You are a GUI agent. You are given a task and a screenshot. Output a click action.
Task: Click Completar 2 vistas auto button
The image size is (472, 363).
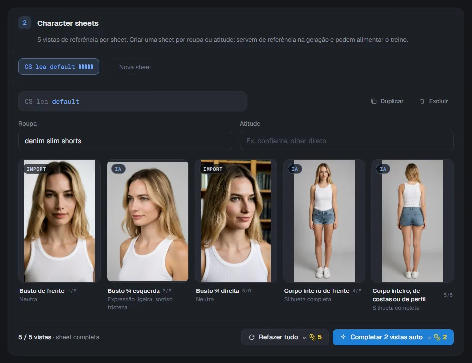point(393,337)
